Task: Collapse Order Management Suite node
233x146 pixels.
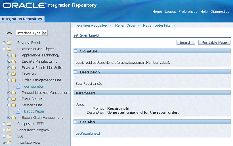Action: (x=9, y=80)
